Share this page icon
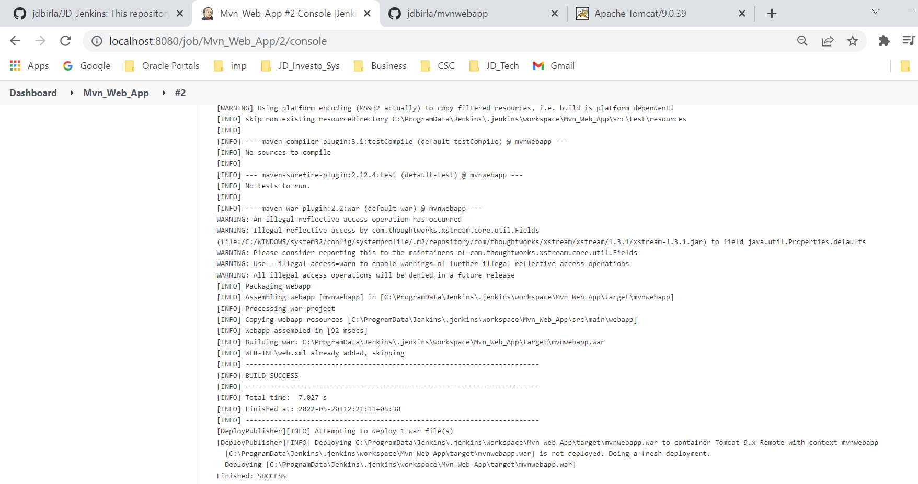The height and width of the screenshot is (484, 918). click(x=828, y=41)
